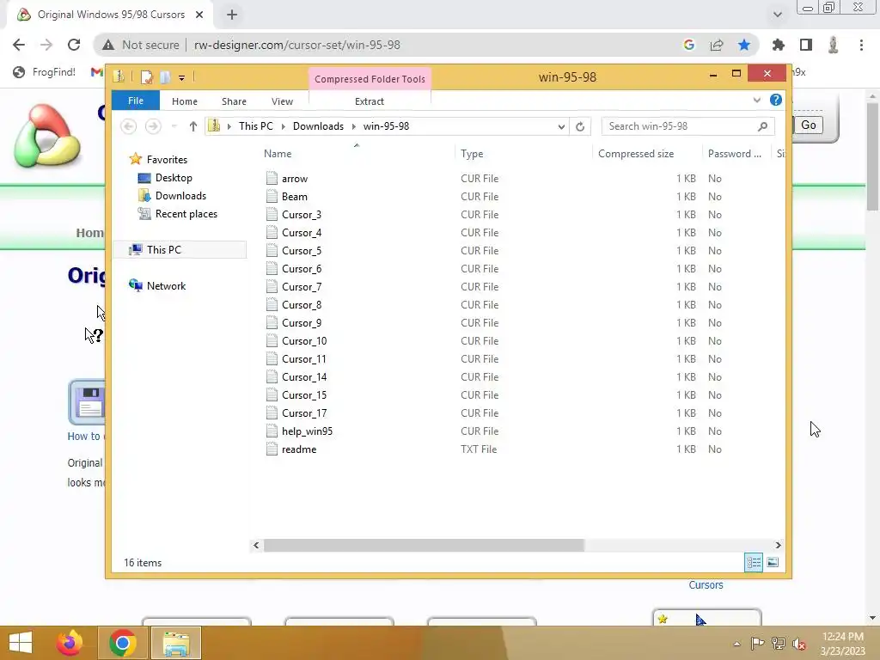The image size is (880, 660).
Task: Open Explorer help question mark
Action: coord(776,100)
